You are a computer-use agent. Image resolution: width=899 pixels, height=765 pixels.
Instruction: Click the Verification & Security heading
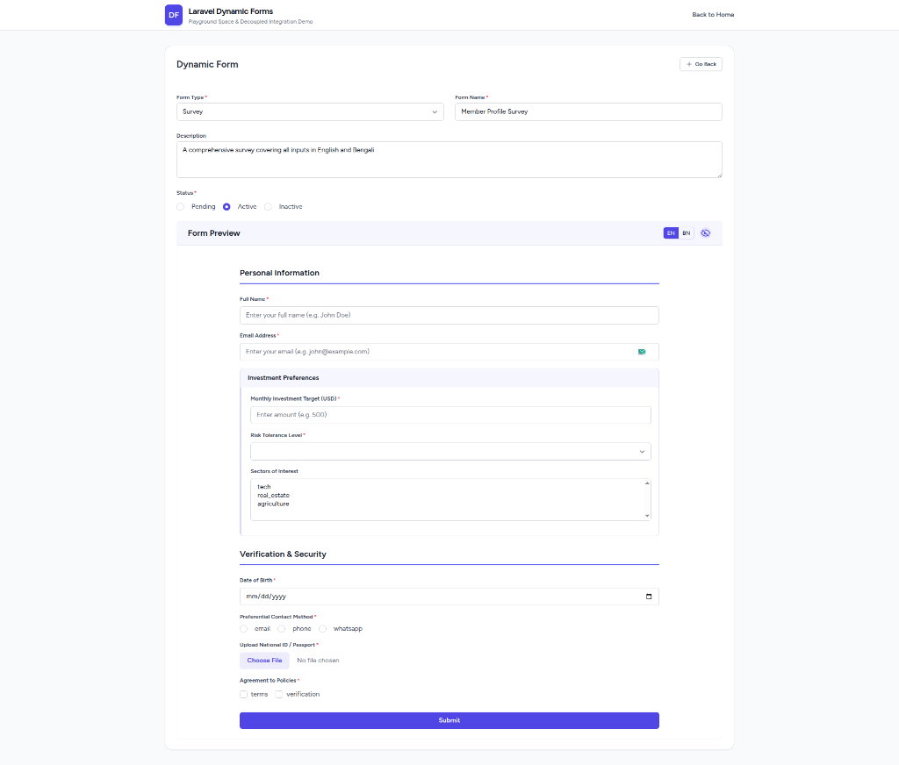tap(283, 554)
